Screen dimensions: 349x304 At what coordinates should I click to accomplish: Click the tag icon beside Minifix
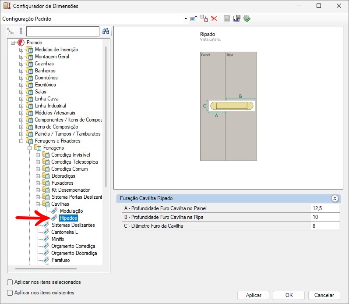(46, 239)
